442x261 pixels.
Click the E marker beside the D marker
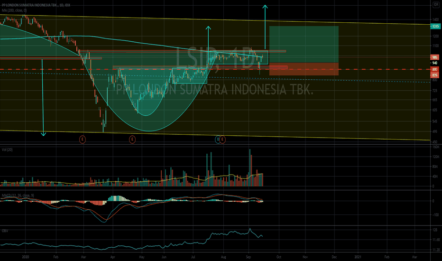pyautogui.click(x=222, y=139)
